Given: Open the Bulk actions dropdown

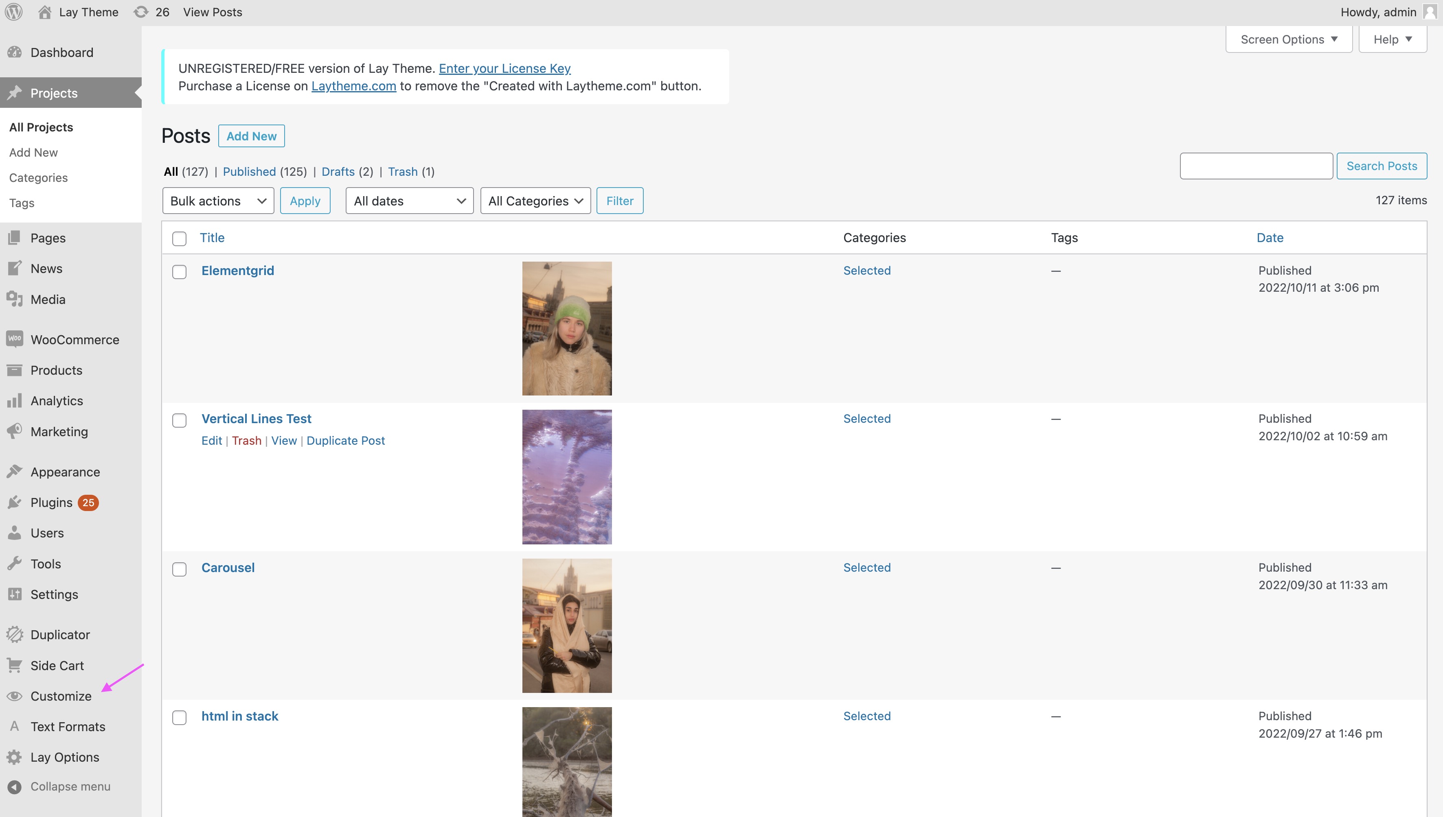Looking at the screenshot, I should coord(218,200).
